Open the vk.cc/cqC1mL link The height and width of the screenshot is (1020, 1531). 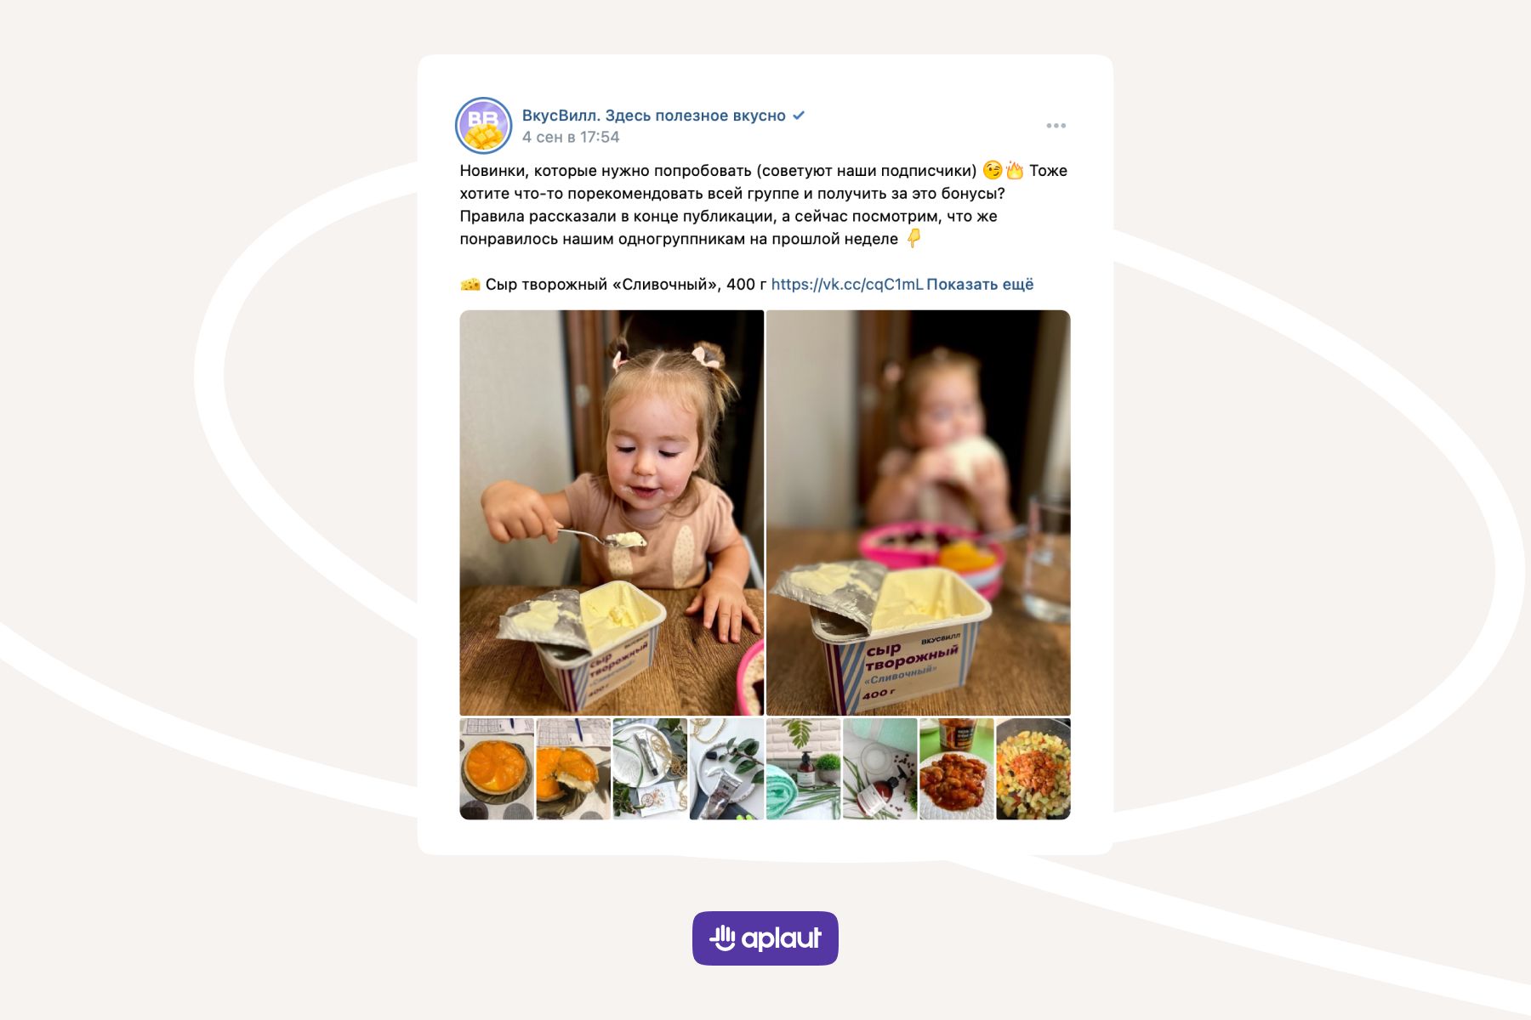pyautogui.click(x=846, y=285)
